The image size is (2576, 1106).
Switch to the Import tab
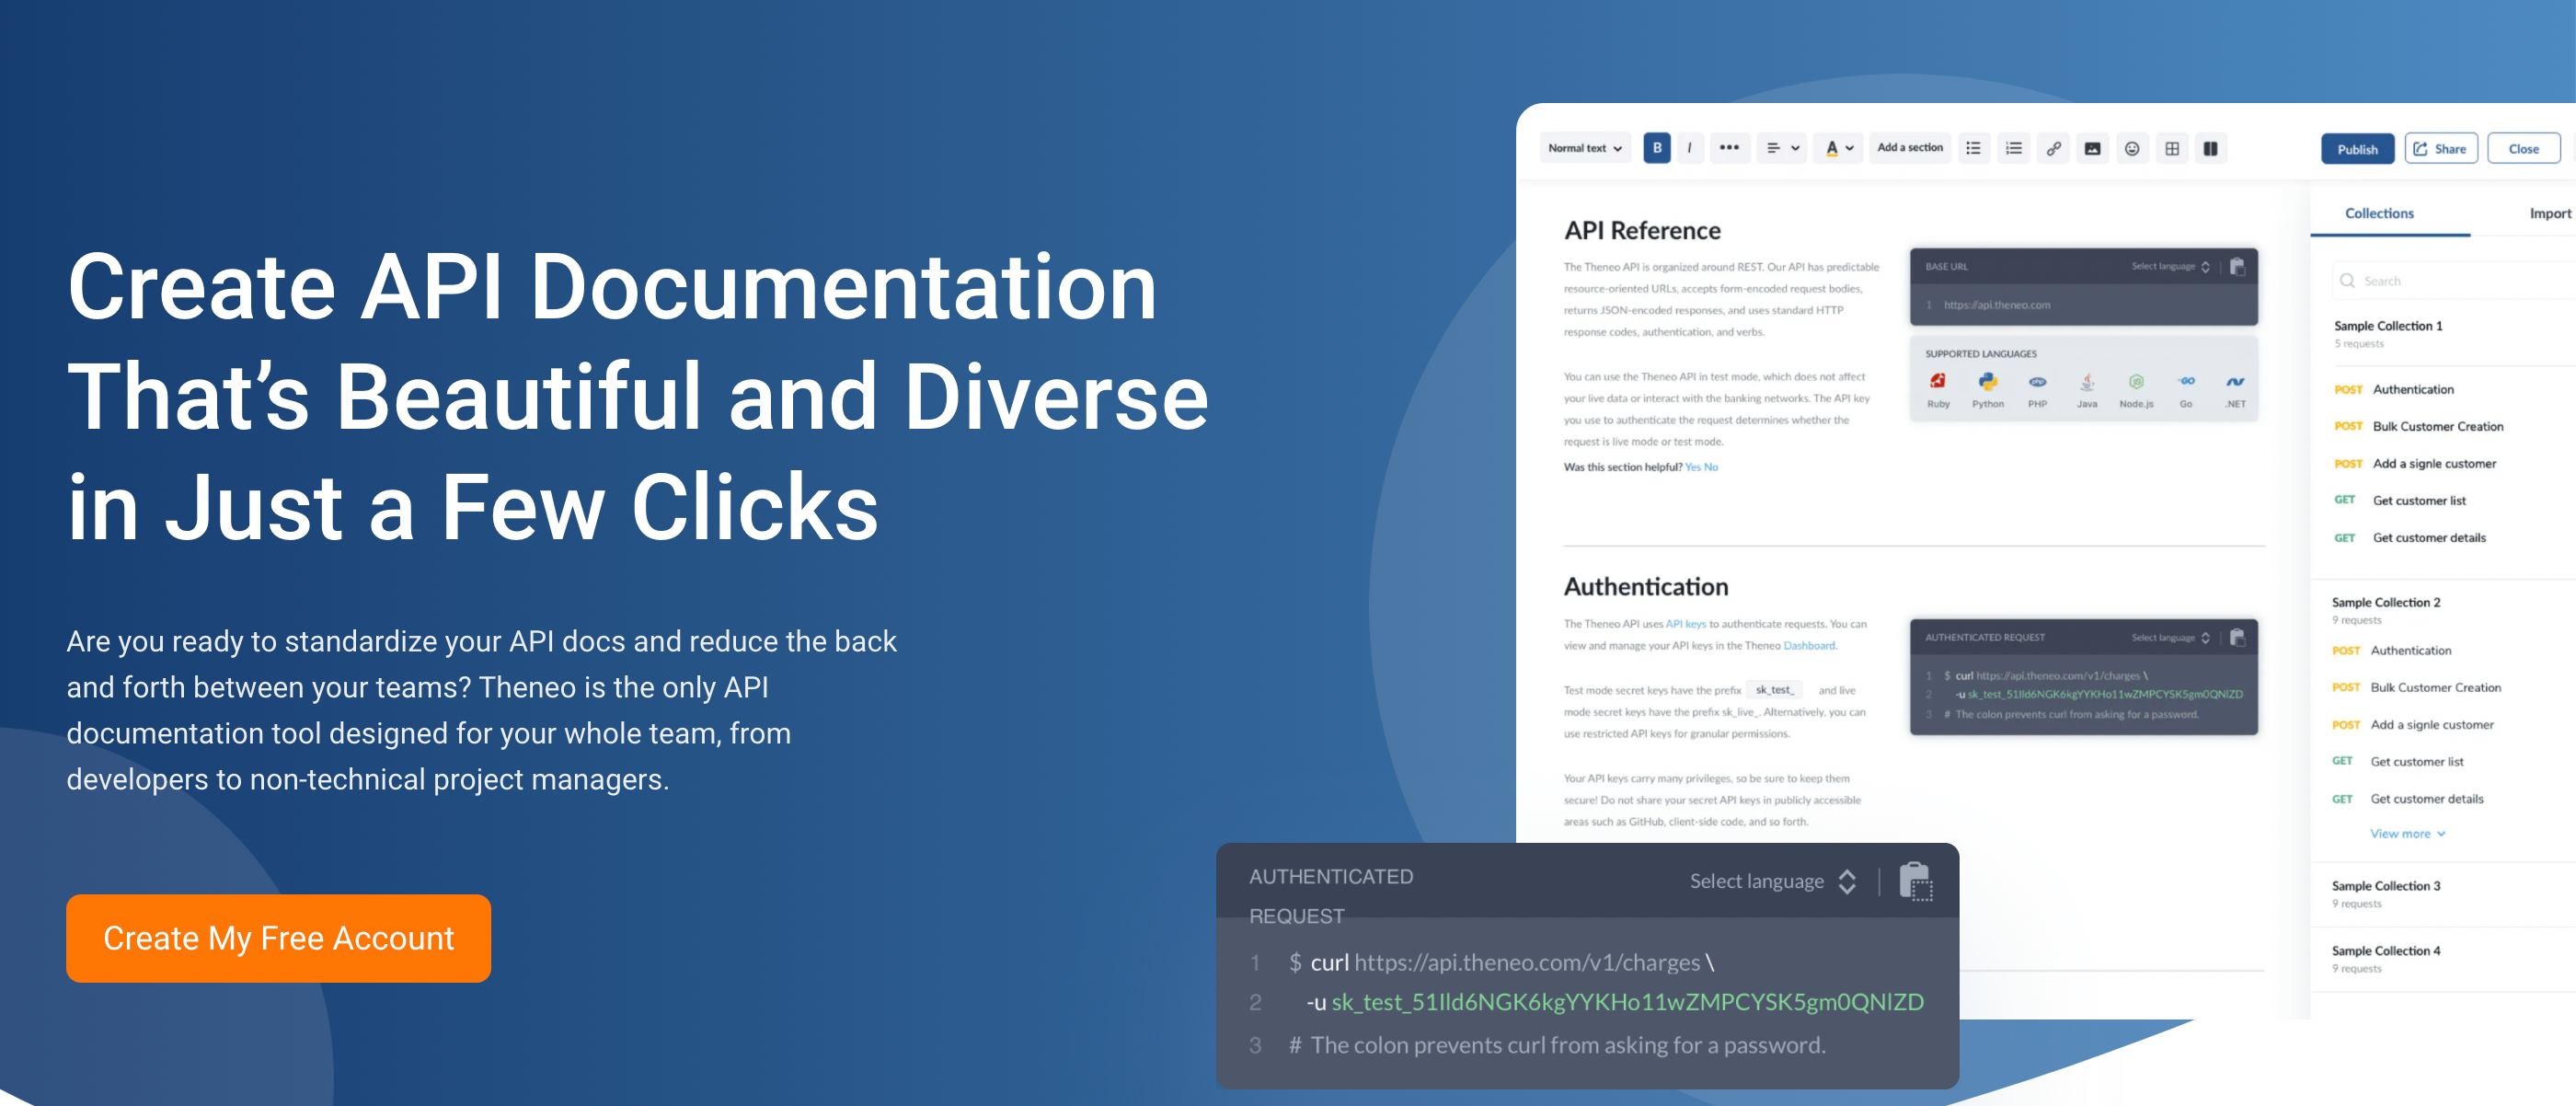point(2549,213)
